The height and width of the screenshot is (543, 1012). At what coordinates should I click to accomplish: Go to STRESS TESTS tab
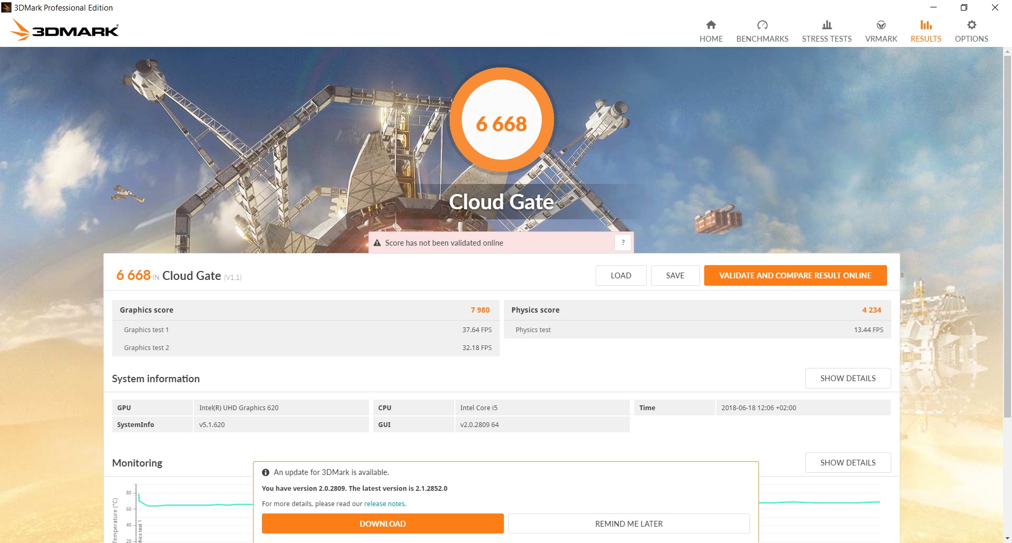827,32
